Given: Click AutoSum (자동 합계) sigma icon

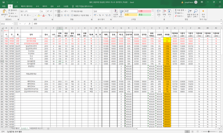Looking at the screenshot, I should coord(176,10).
